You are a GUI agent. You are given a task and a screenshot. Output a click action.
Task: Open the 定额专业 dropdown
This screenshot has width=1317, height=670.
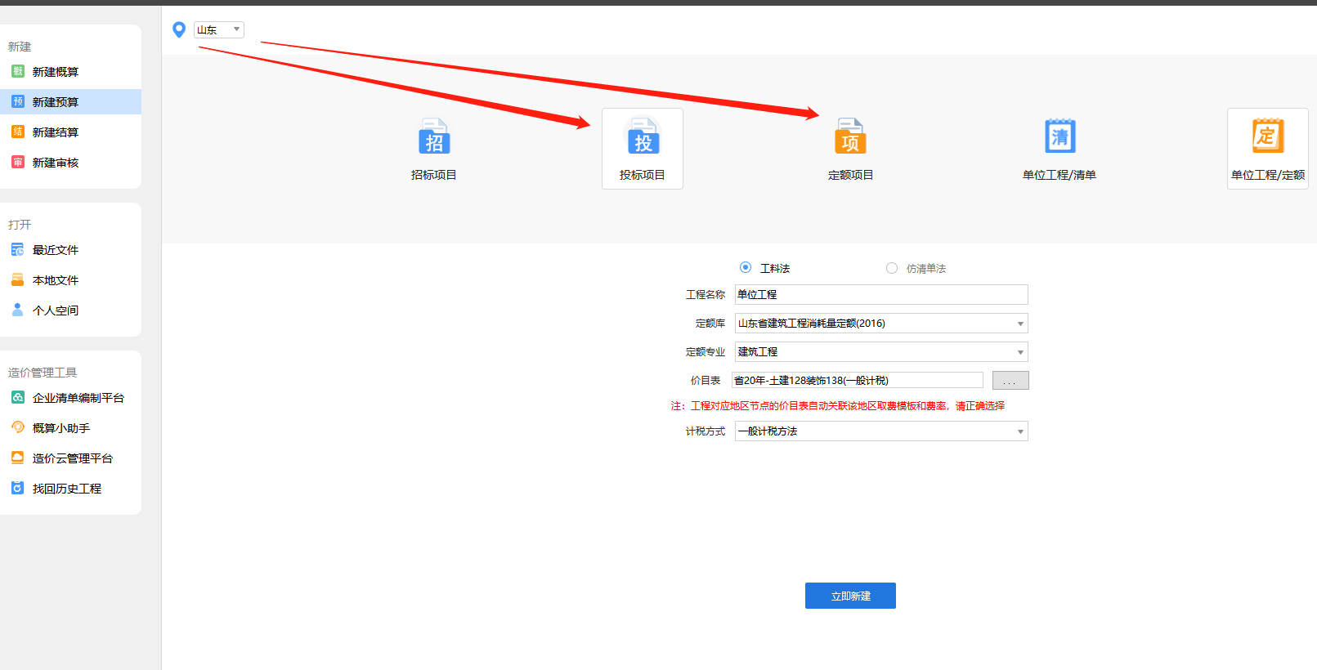881,352
